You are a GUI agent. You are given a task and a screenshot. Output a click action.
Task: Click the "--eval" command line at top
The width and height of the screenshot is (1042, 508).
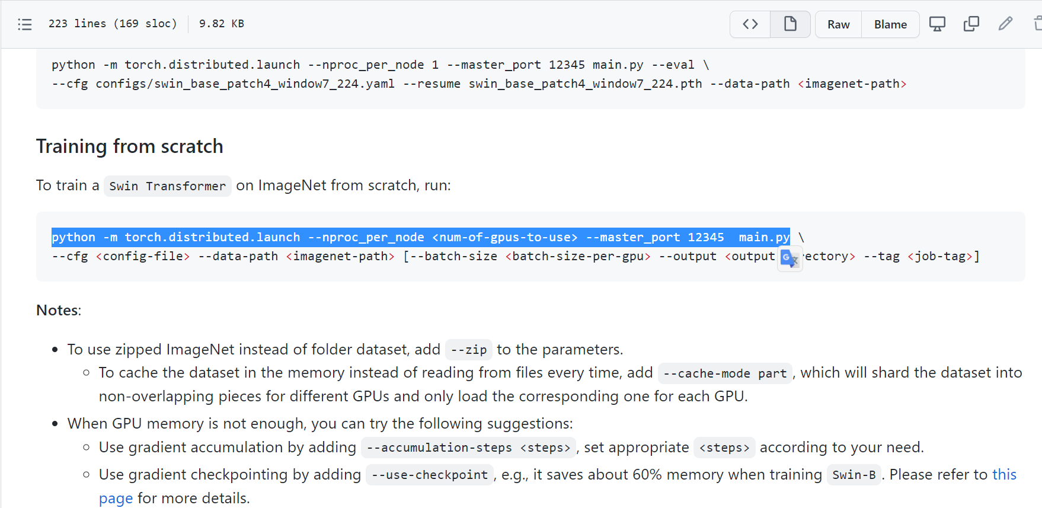pyautogui.click(x=381, y=65)
